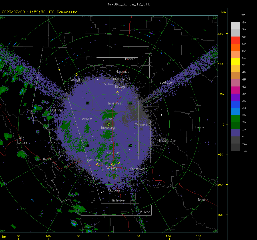Click the yellow diamond marker near Cochrane
Viewport: 257px width, 240px height.
pyautogui.click(x=98, y=165)
